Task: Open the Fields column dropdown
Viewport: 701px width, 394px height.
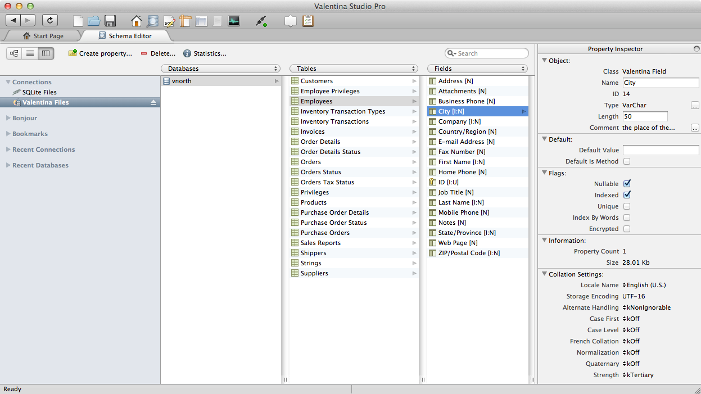Action: 477,69
